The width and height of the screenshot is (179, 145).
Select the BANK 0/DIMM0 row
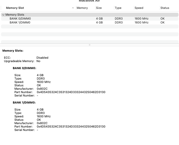pyautogui.click(x=90, y=19)
